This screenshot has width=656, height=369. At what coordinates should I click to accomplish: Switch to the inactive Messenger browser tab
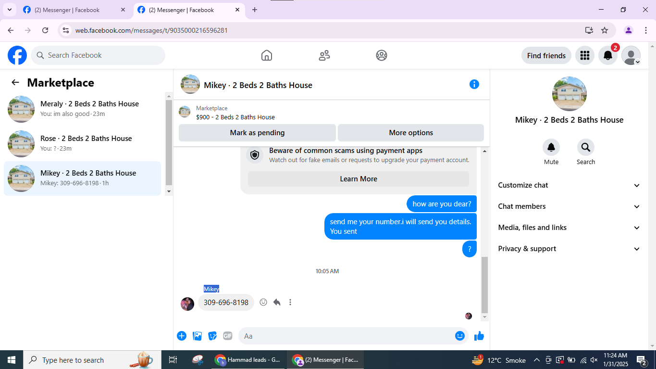(74, 10)
